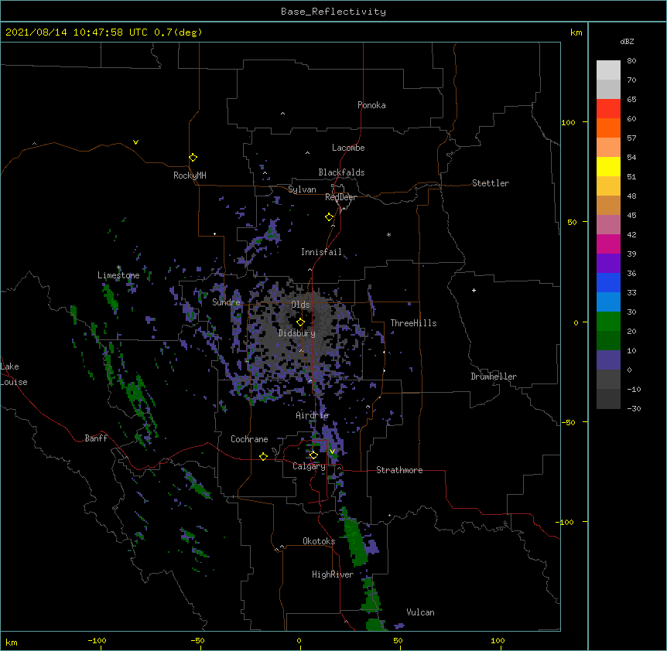Click the Vulcan label
The width and height of the screenshot is (667, 651).
[420, 612]
